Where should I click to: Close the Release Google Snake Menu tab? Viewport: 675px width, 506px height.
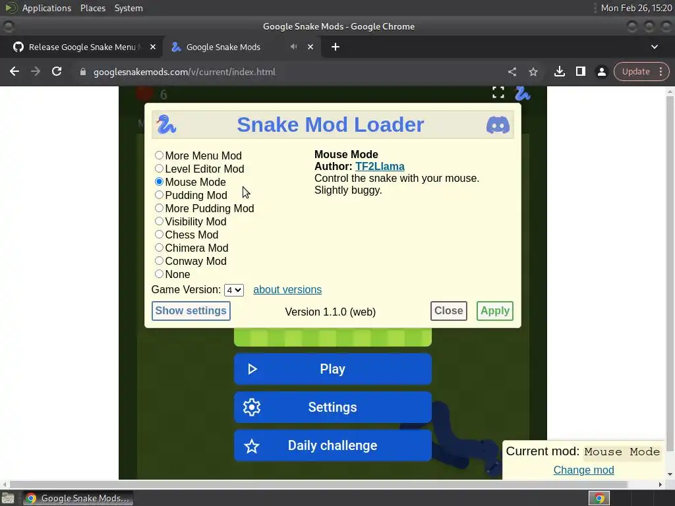click(x=153, y=47)
